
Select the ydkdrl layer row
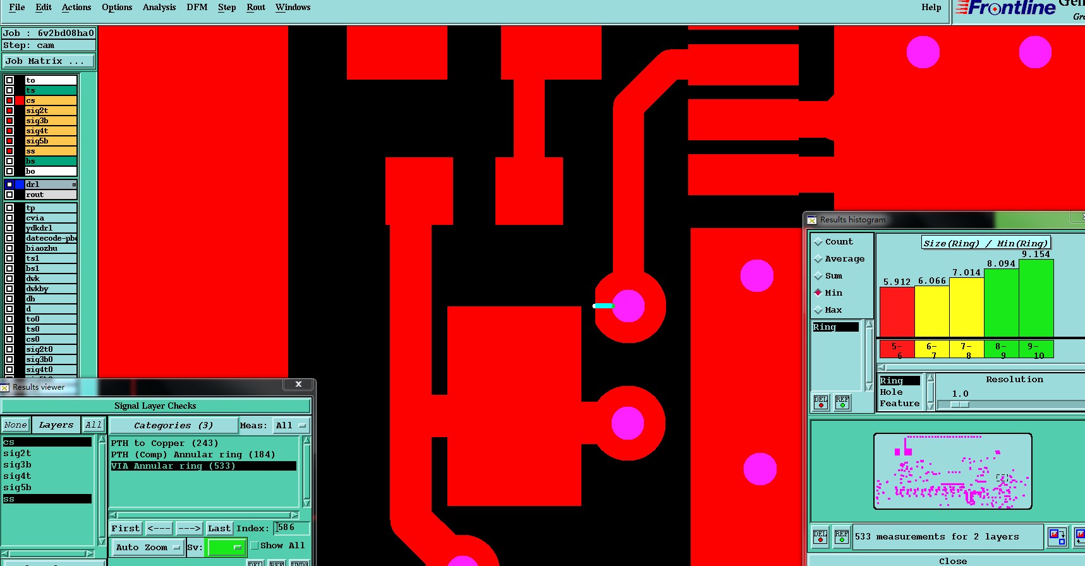point(51,228)
